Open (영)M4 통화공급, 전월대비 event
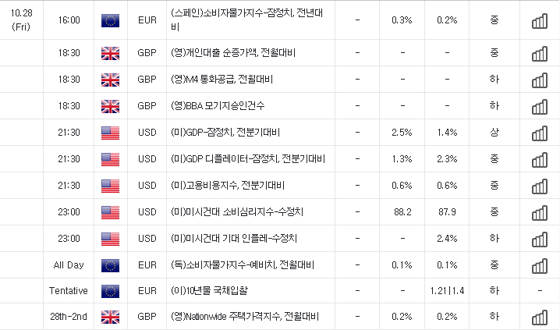This screenshot has width=560, height=330. 222,80
